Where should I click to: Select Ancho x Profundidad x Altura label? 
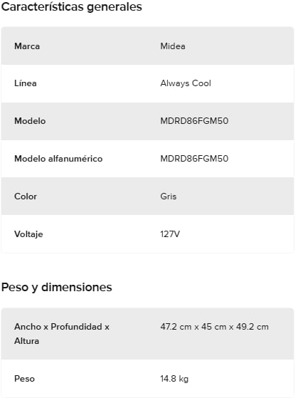point(62,334)
